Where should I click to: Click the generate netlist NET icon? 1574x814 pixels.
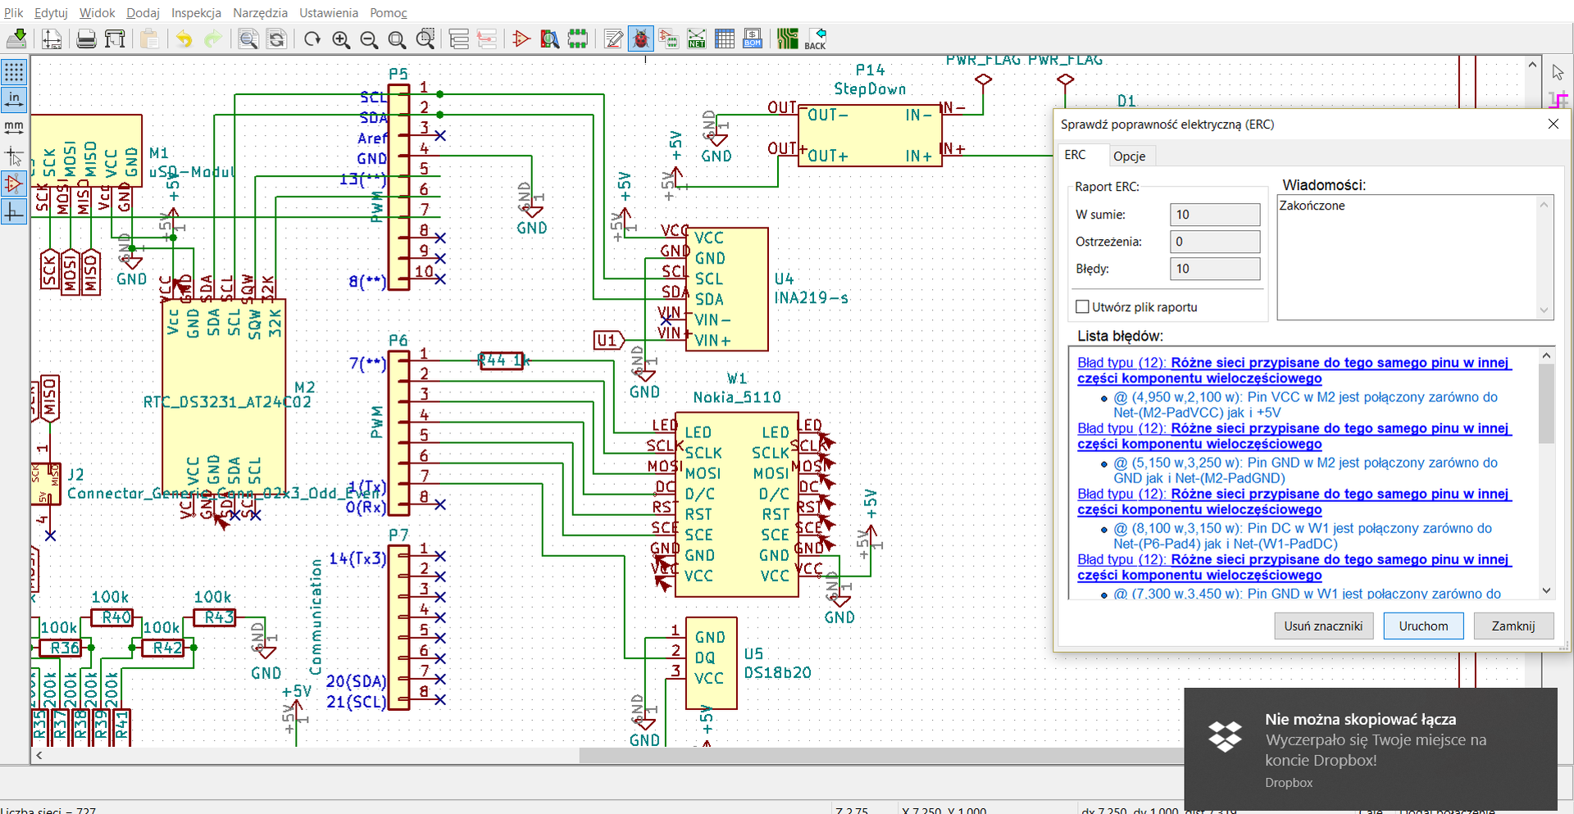(696, 38)
